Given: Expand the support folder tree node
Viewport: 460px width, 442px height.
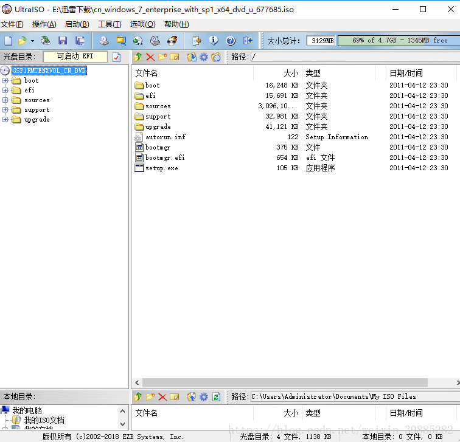Looking at the screenshot, I should [5, 109].
